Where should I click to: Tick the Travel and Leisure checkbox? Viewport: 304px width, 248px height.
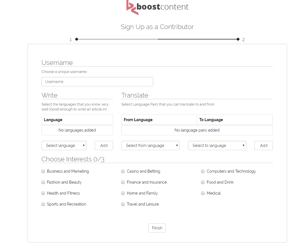pyautogui.click(x=123, y=204)
